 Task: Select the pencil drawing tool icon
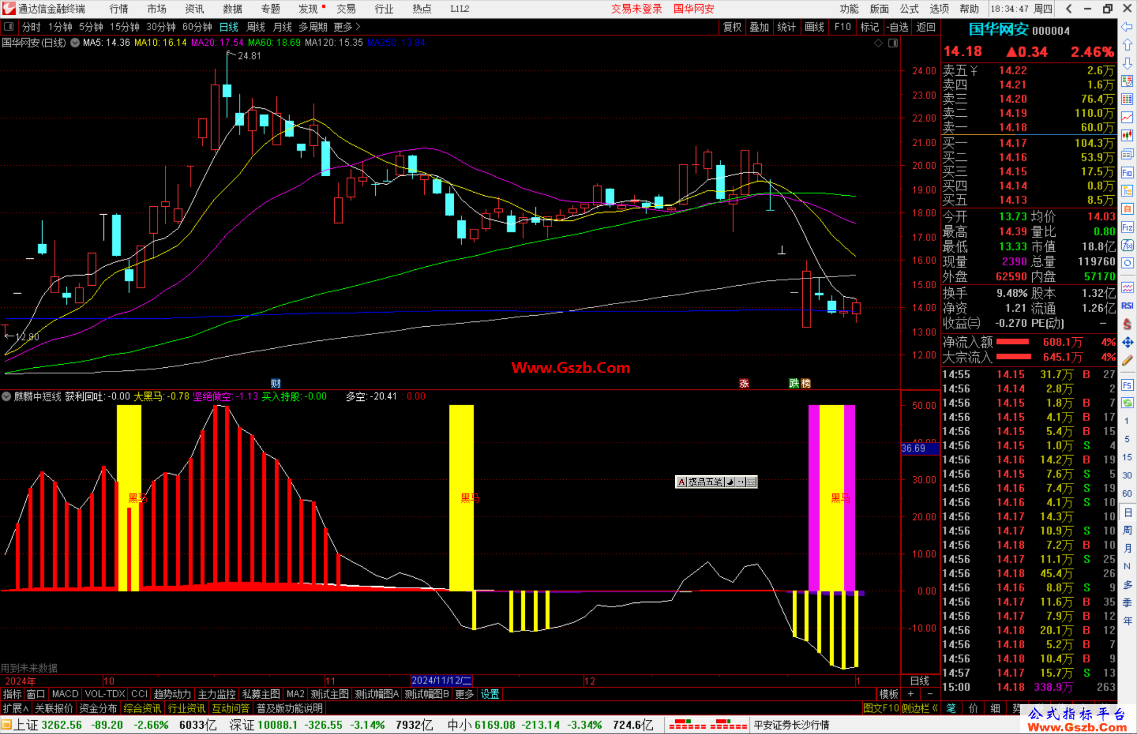1127,360
